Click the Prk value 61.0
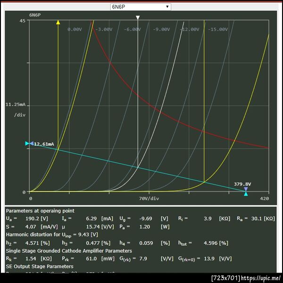Screen dimensions: 283x283 (92, 258)
